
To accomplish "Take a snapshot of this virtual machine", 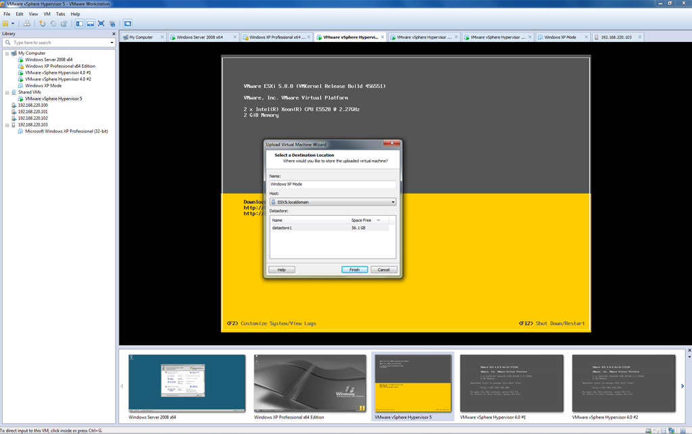I will click(x=42, y=22).
